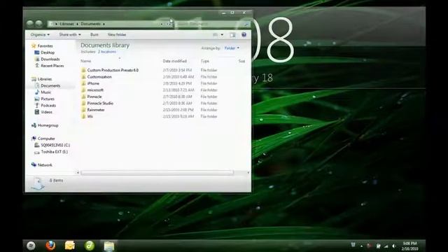Open the views options dropdown arrow
Image resolution: width=448 pixels, height=252 pixels.
(222, 35)
